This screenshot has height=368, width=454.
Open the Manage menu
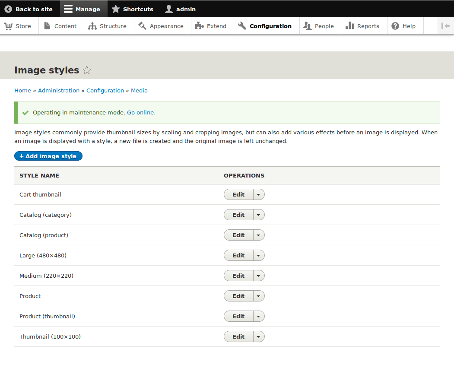pyautogui.click(x=84, y=9)
